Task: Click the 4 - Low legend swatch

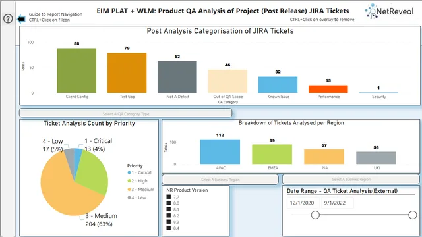Action: coord(129,197)
